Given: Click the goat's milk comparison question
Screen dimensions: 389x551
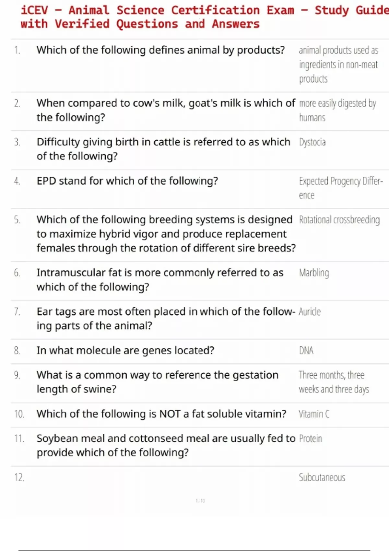Looking at the screenshot, I should [x=165, y=110].
